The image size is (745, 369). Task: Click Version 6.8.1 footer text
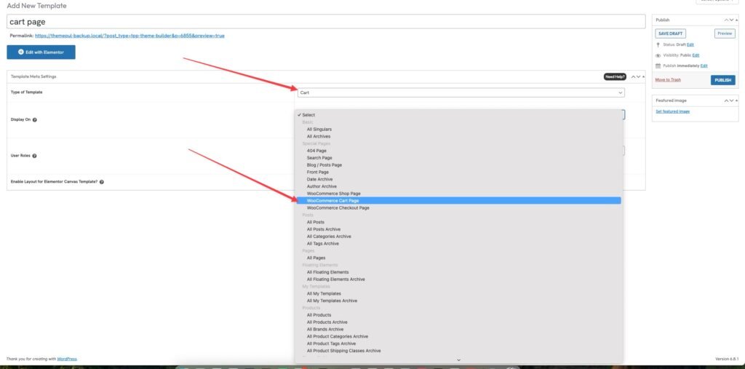click(727, 359)
